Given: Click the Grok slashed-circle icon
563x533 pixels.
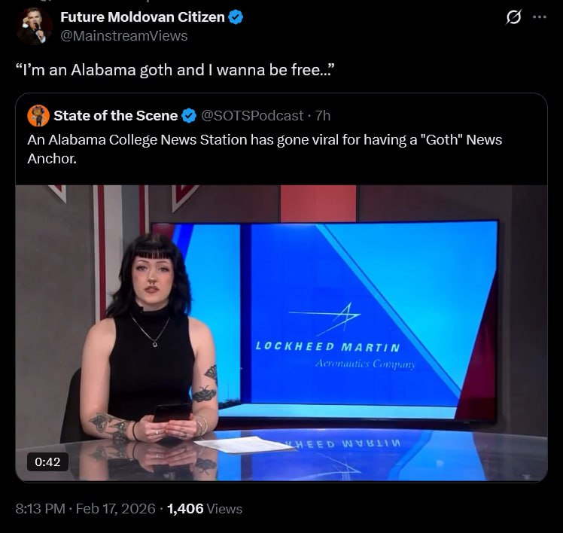Looking at the screenshot, I should pos(513,17).
